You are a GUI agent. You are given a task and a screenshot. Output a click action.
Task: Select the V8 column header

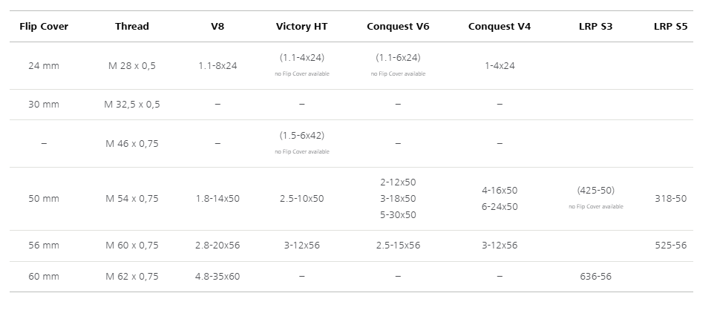click(x=217, y=27)
